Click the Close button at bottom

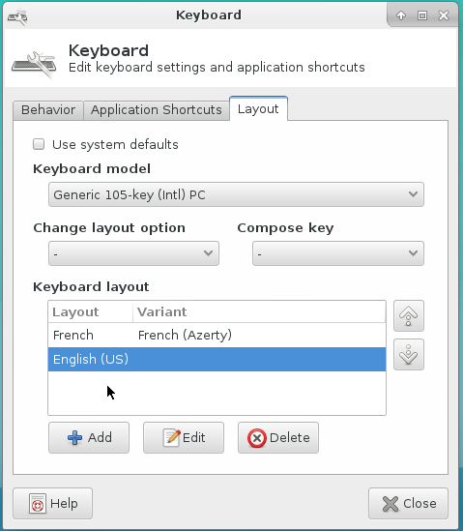tap(408, 503)
